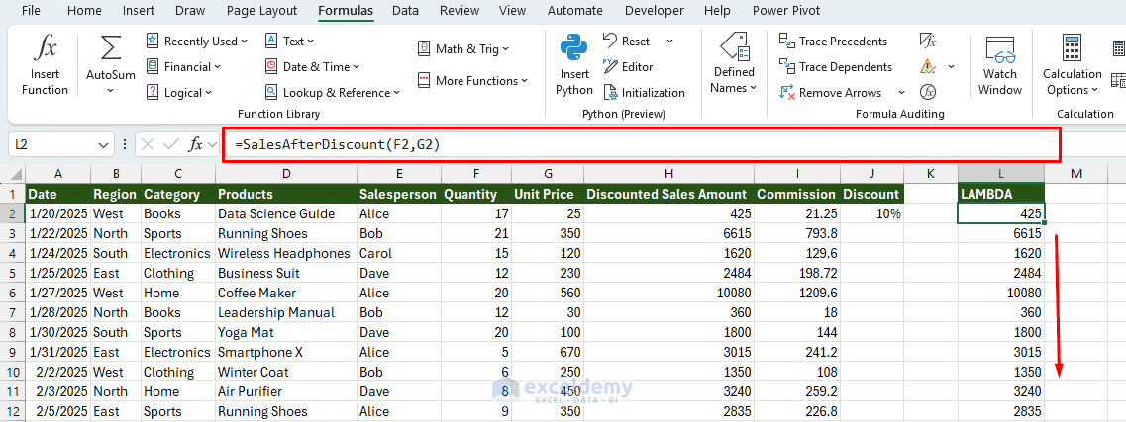Select column L header
This screenshot has height=422, width=1126.
coord(1001,173)
